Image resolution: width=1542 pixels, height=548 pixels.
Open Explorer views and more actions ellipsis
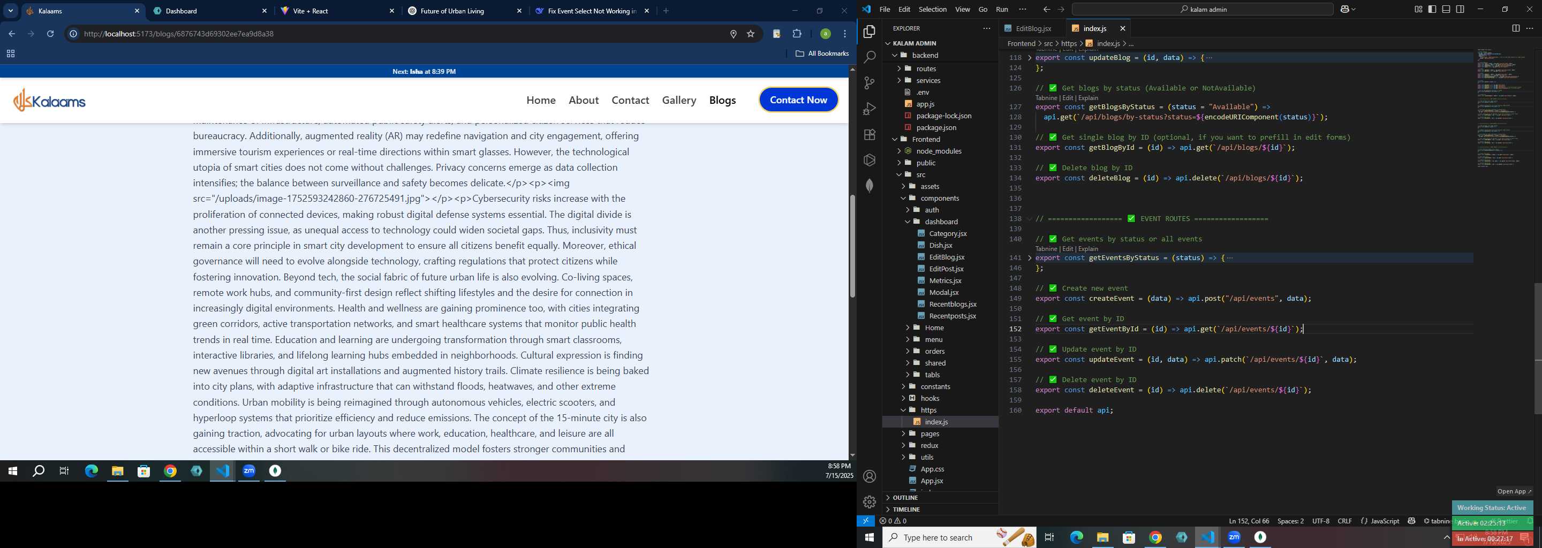coord(986,28)
